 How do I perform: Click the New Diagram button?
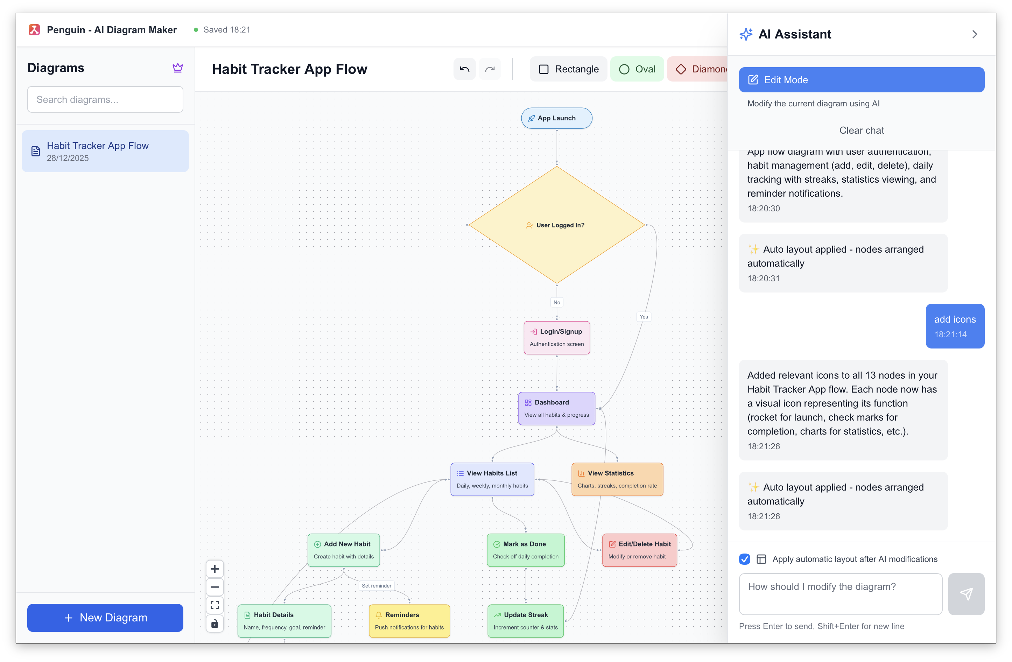(105, 617)
